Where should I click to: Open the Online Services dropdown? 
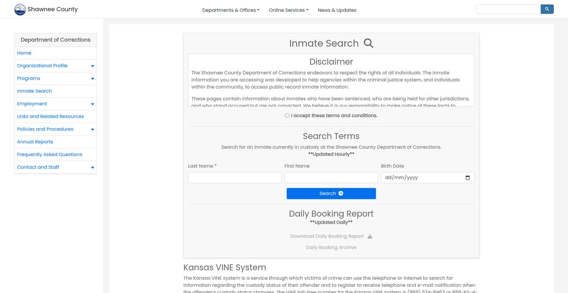pos(288,10)
